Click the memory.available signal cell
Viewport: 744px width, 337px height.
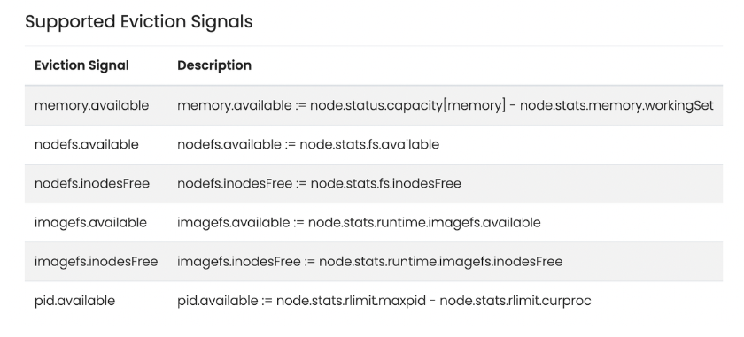click(91, 105)
